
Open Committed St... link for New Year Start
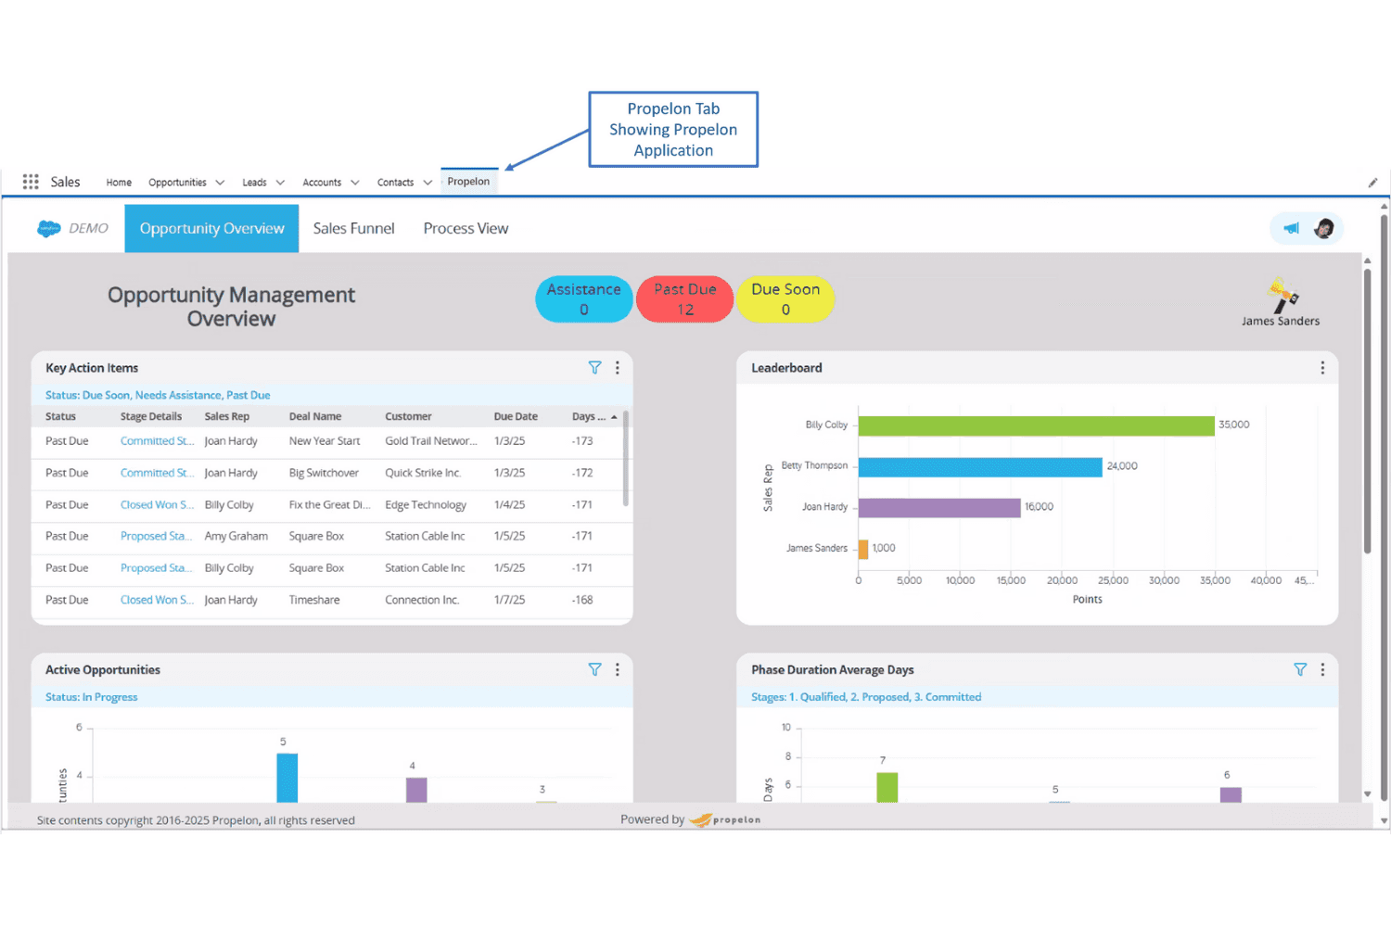coord(157,441)
